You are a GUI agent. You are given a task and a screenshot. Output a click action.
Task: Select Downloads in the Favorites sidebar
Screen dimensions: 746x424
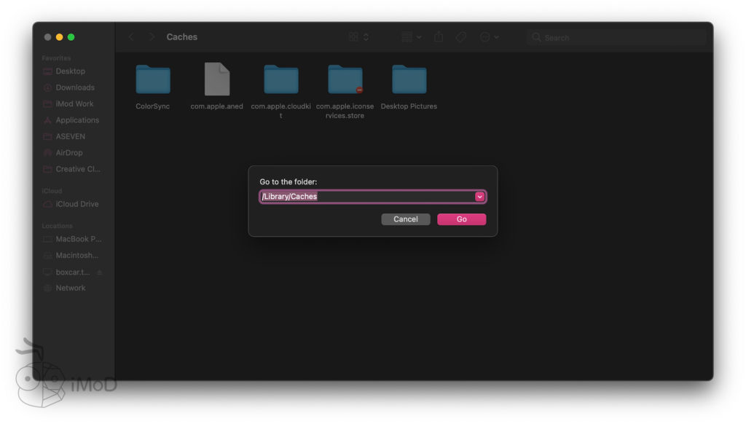pos(75,87)
